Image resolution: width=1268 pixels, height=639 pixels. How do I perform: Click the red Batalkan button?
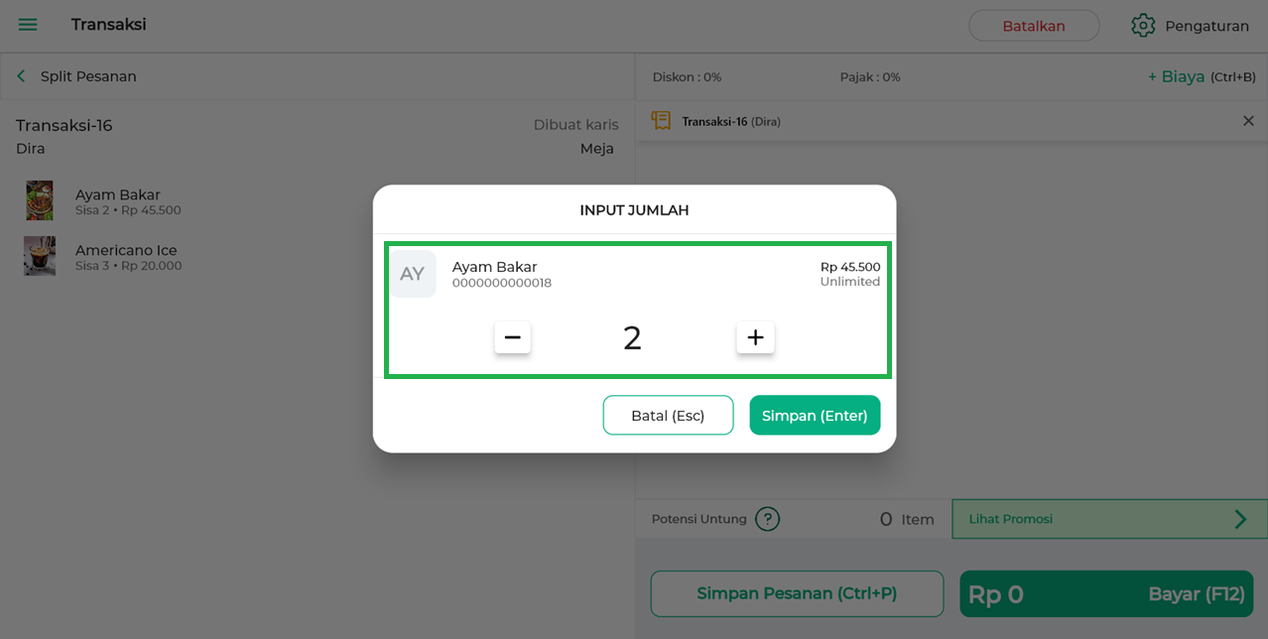click(1034, 26)
